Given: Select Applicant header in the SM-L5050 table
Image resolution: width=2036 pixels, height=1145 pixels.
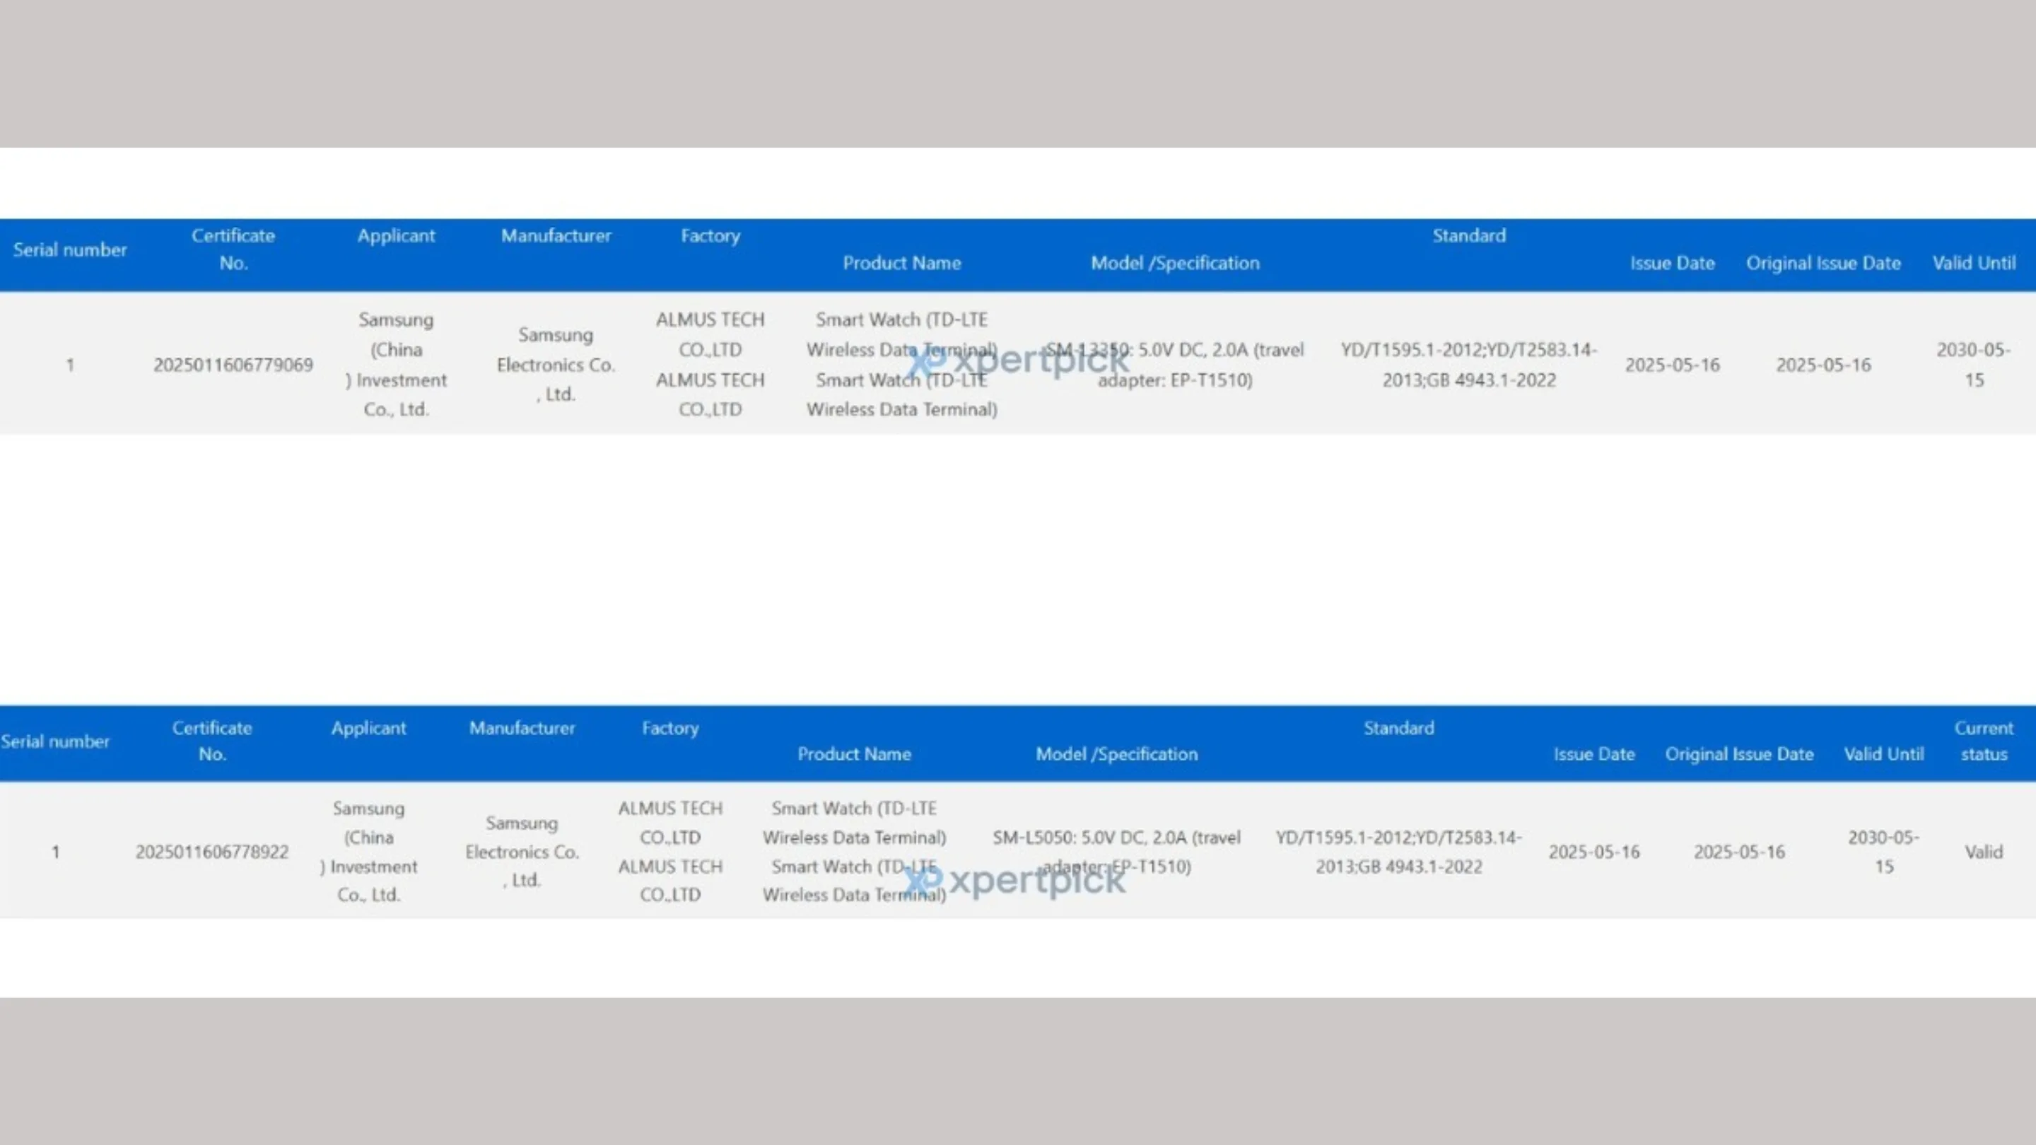Looking at the screenshot, I should (x=368, y=728).
